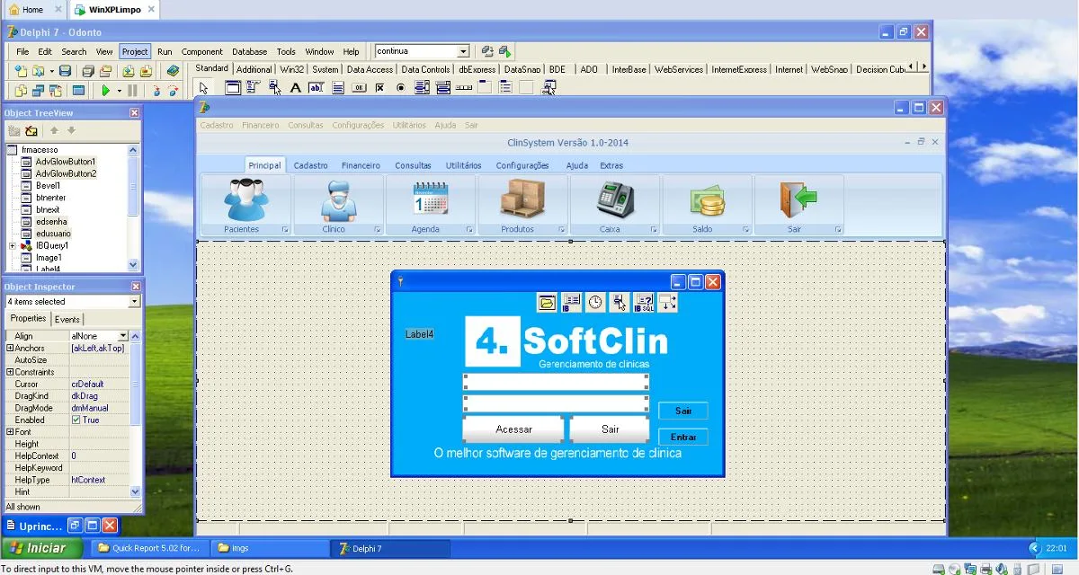Open the Pacientes group dialog launcher
The image size is (1079, 575).
point(285,230)
